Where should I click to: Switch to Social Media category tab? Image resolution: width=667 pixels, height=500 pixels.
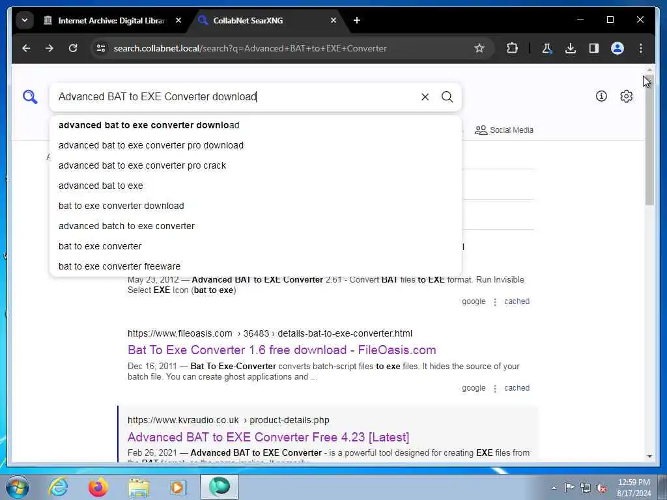pos(504,130)
